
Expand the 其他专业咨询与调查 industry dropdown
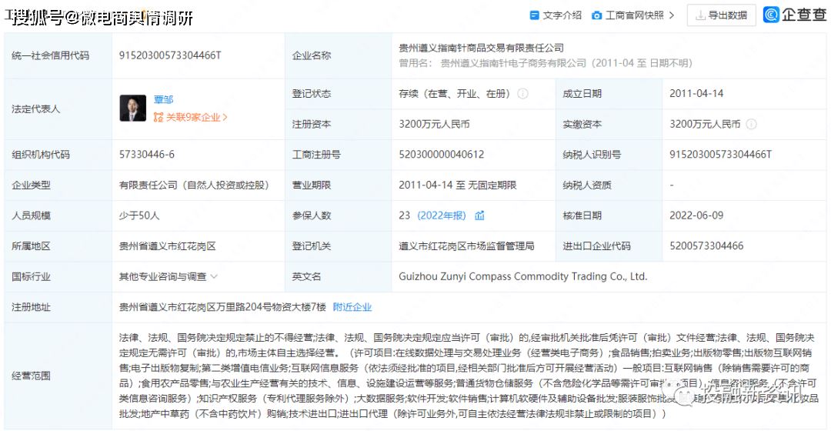click(x=214, y=276)
